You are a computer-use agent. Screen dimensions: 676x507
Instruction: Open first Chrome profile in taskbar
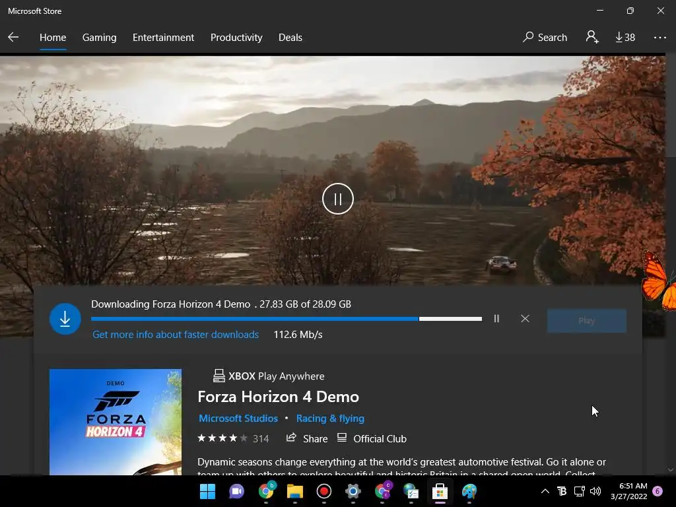[266, 491]
